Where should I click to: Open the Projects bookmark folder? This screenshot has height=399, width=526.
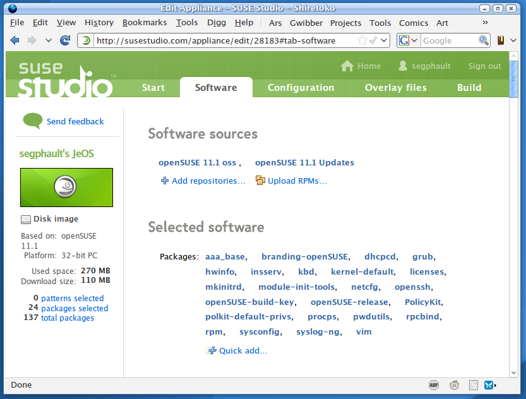(345, 23)
